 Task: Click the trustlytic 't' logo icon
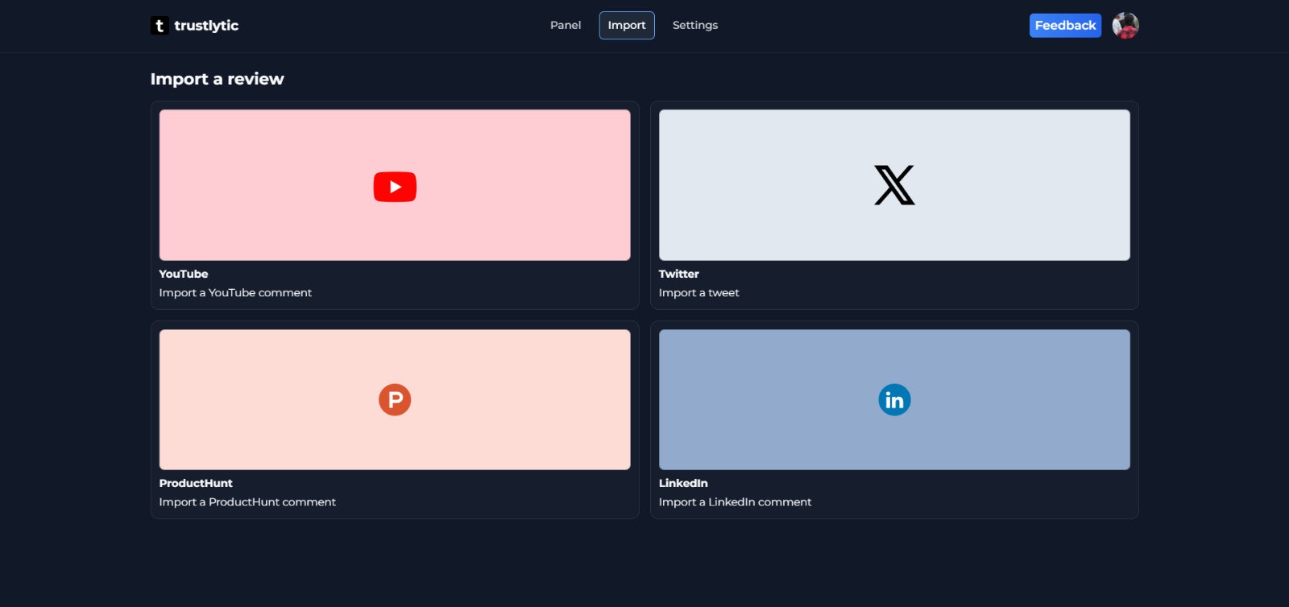pyautogui.click(x=160, y=26)
